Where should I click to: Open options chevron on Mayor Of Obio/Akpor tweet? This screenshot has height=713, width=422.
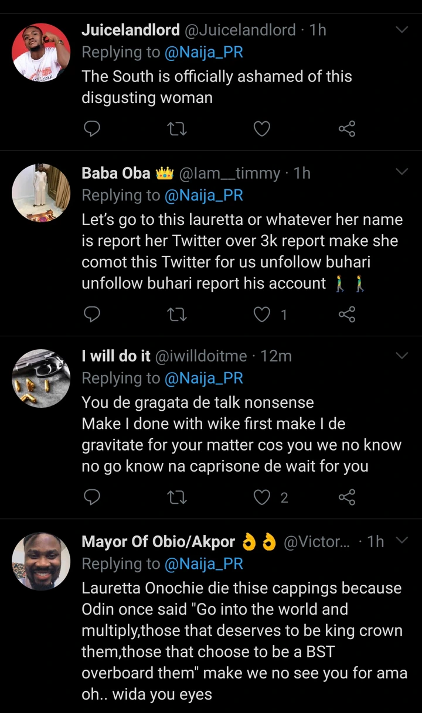coord(402,541)
